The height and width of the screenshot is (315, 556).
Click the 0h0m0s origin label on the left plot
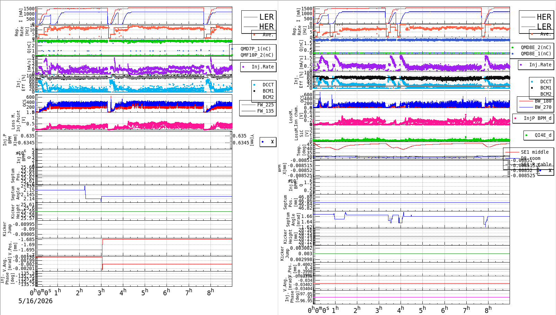click(x=41, y=293)
